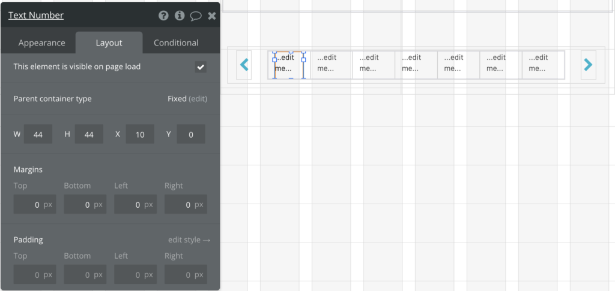Click the Y position field
This screenshot has height=291, width=615.
(191, 134)
